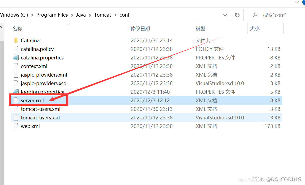Select the logging.properties file name
The image size is (305, 185).
43,92
